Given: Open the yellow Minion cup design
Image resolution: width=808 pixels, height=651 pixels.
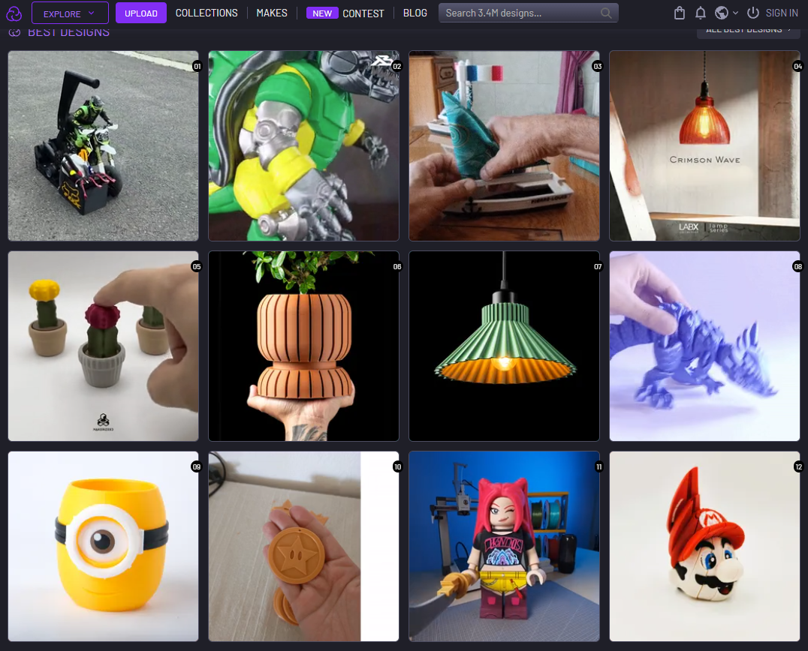Looking at the screenshot, I should click(x=103, y=546).
